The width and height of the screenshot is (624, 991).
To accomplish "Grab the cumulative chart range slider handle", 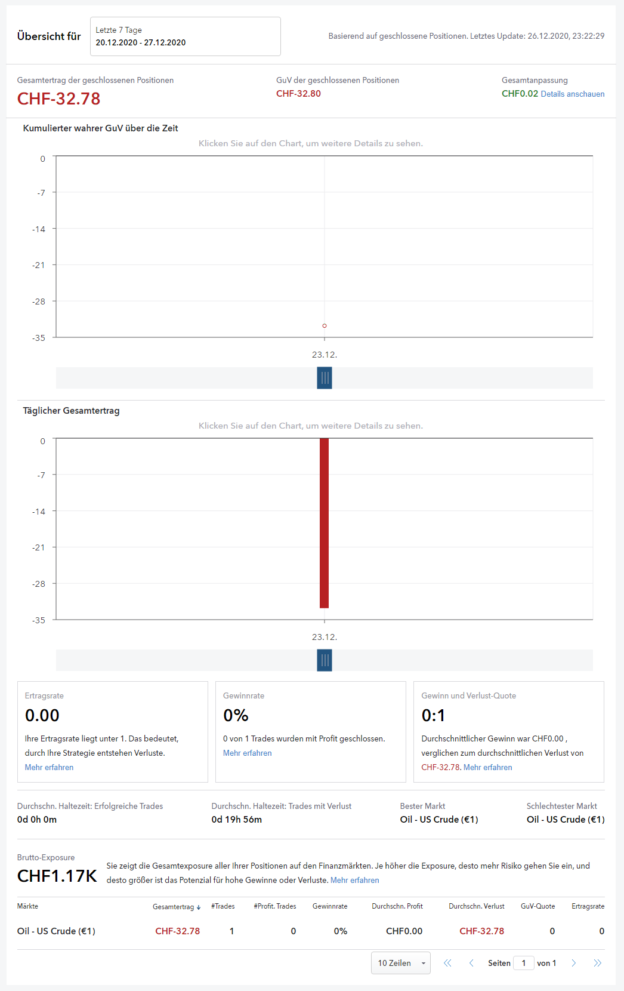I will 325,378.
